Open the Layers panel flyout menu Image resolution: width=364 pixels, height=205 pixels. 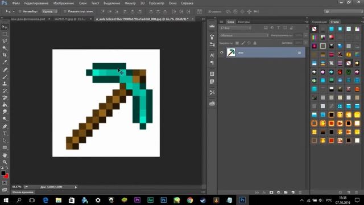pos(307,22)
